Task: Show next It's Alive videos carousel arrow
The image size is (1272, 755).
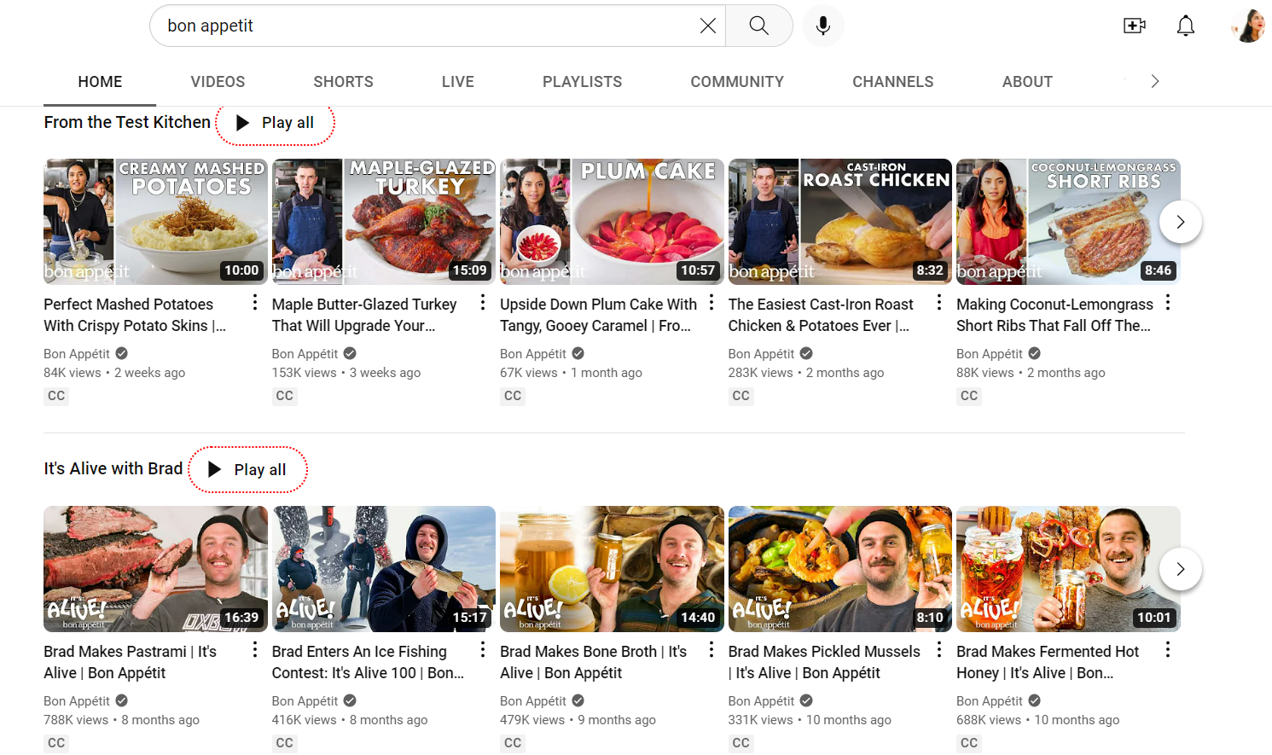Action: click(x=1181, y=569)
